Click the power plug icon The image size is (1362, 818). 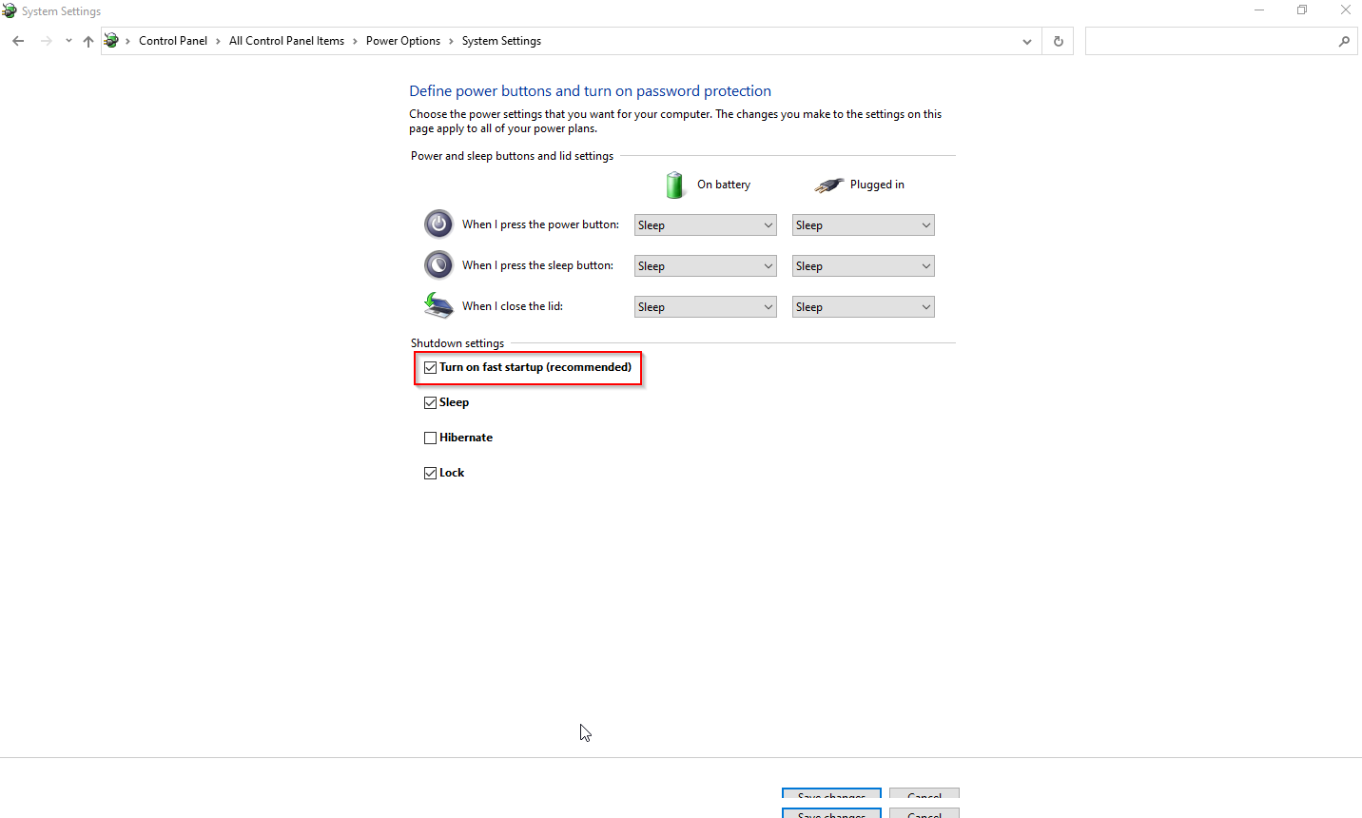pos(828,185)
